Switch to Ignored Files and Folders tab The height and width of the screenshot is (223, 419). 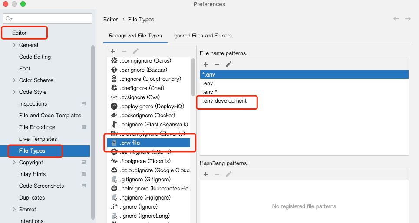(x=202, y=36)
